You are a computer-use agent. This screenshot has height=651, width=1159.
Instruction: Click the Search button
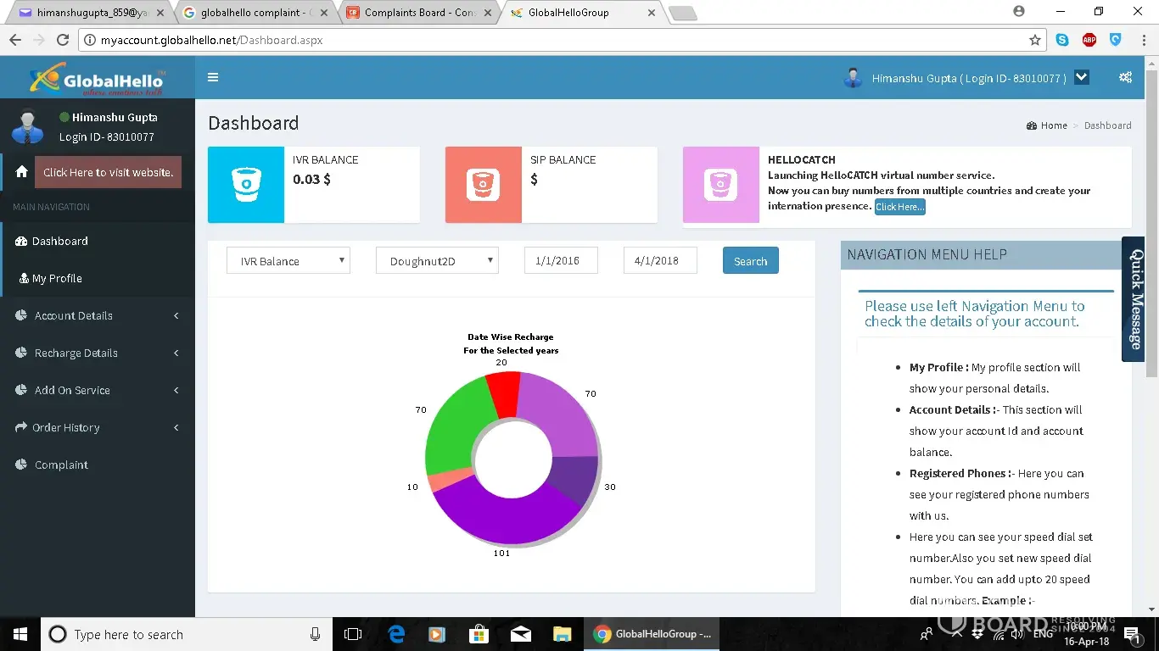[750, 261]
